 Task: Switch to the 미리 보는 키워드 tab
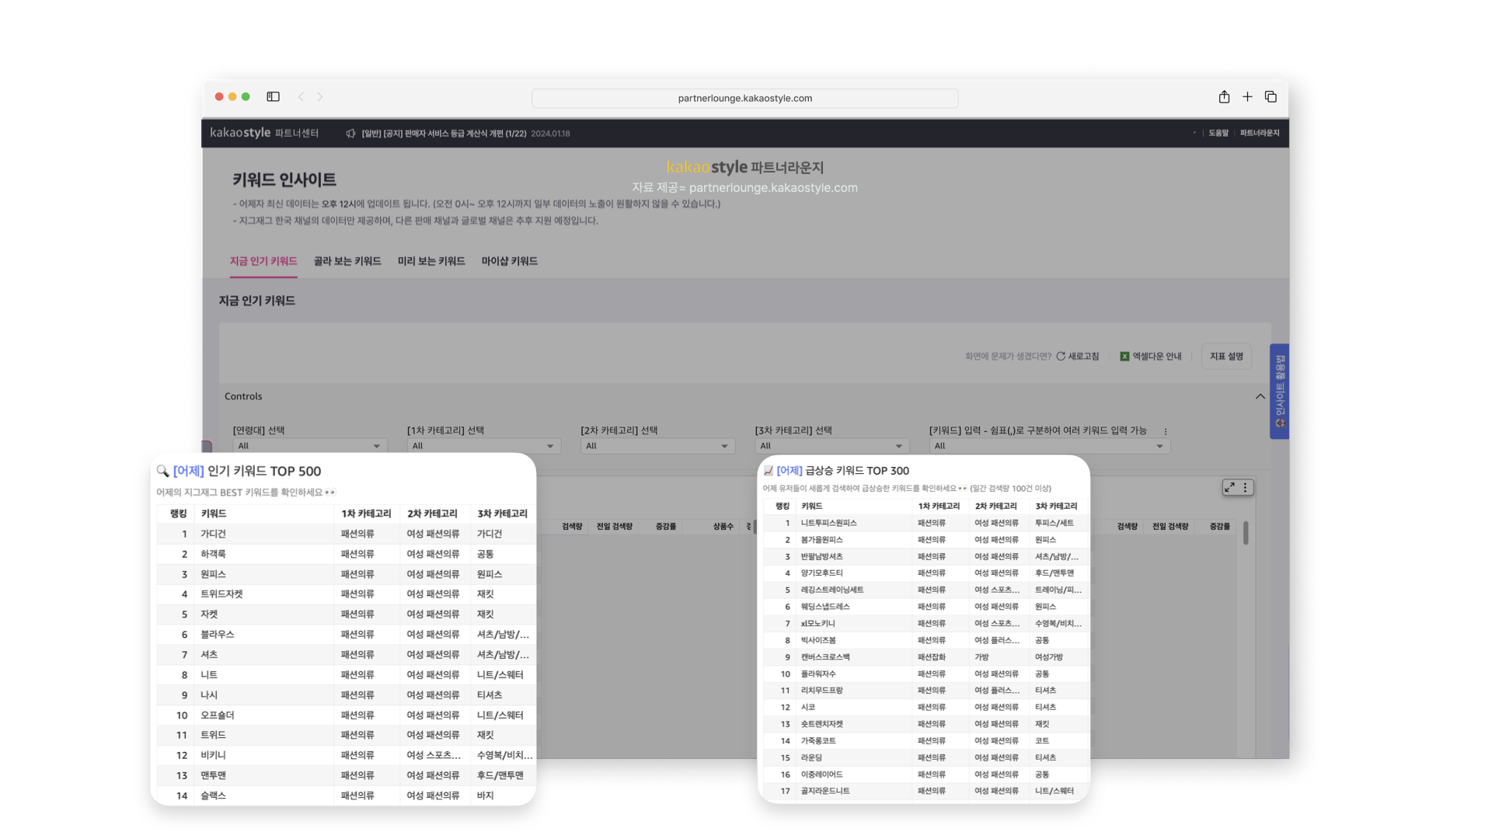coord(431,262)
